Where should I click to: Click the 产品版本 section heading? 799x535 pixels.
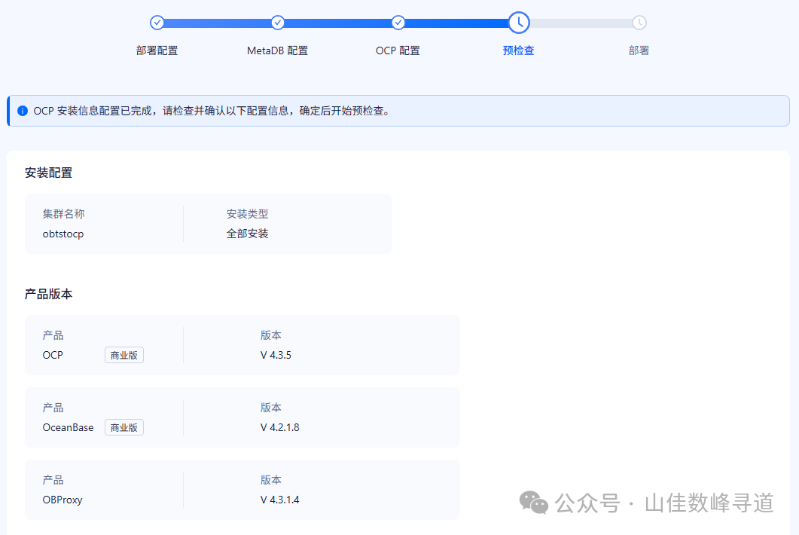point(48,294)
